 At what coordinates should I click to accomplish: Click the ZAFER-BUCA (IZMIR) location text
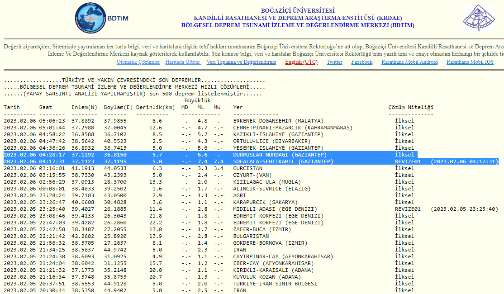coord(262,229)
